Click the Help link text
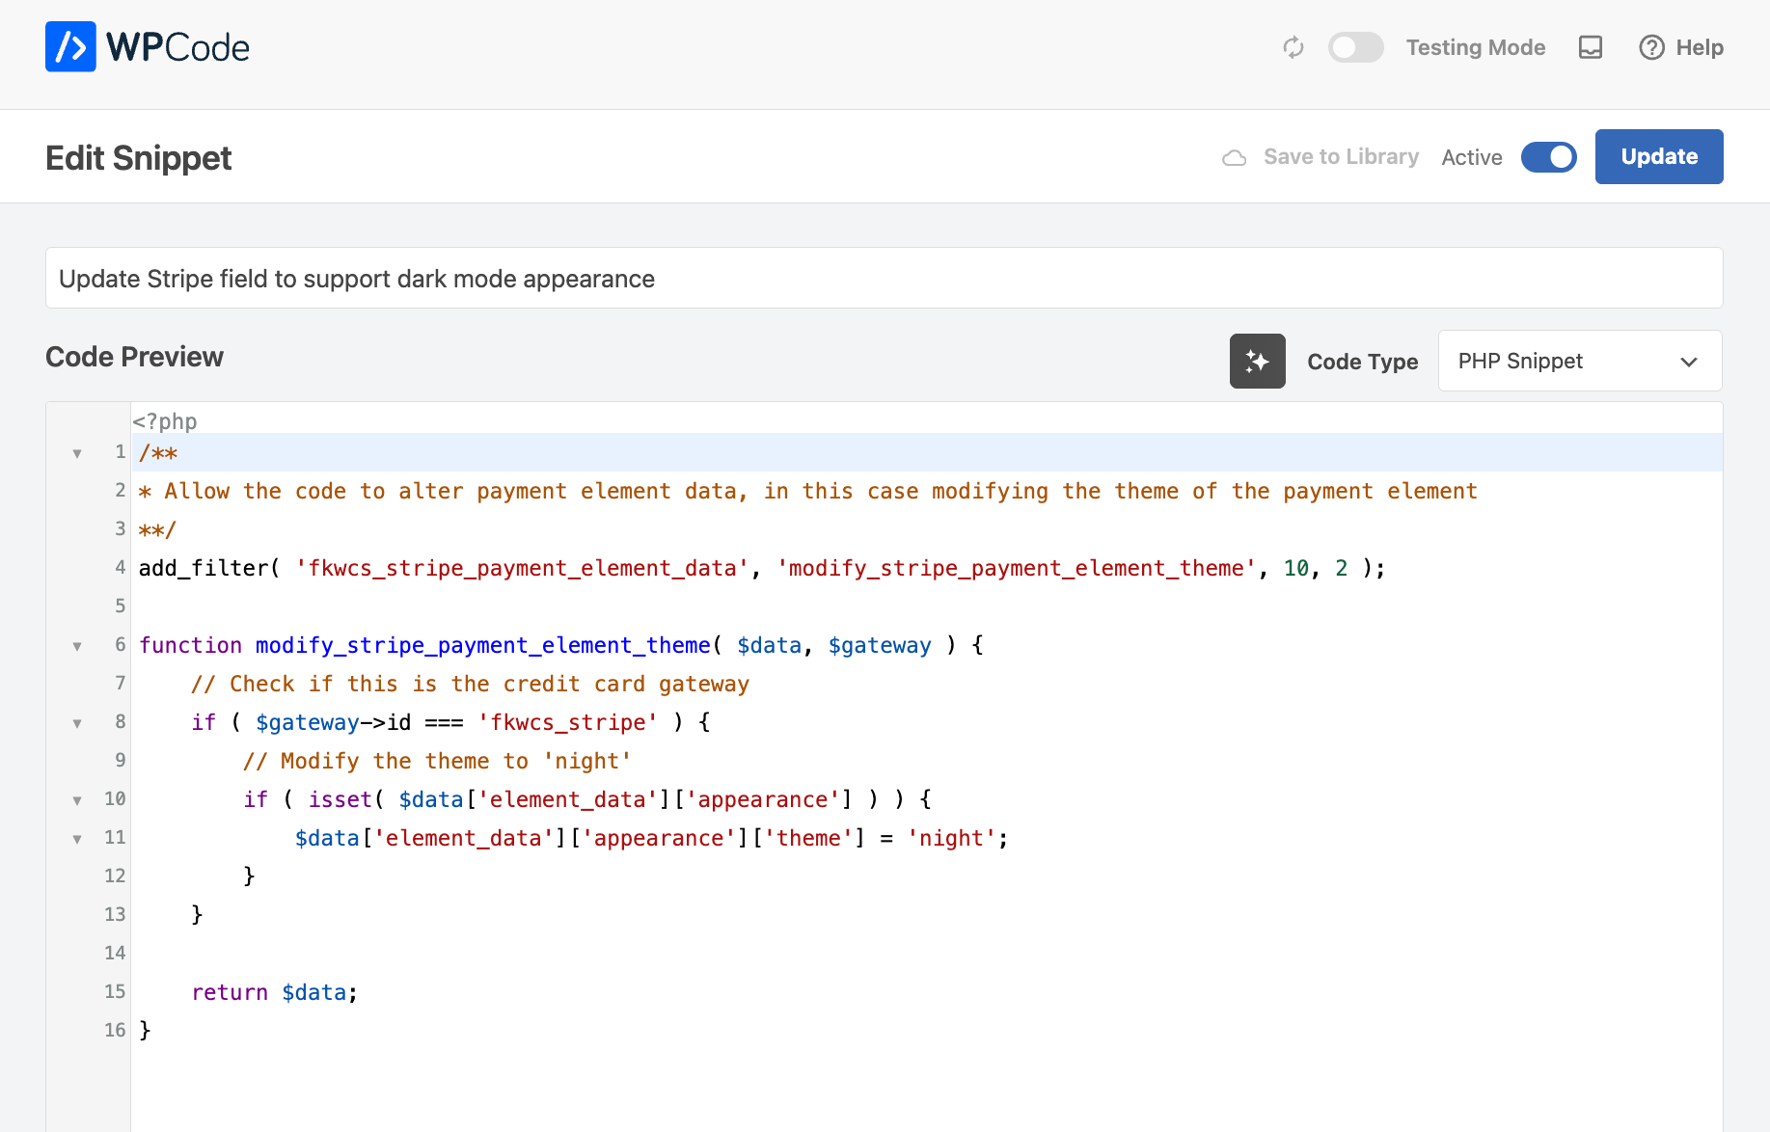This screenshot has height=1132, width=1770. (1699, 47)
